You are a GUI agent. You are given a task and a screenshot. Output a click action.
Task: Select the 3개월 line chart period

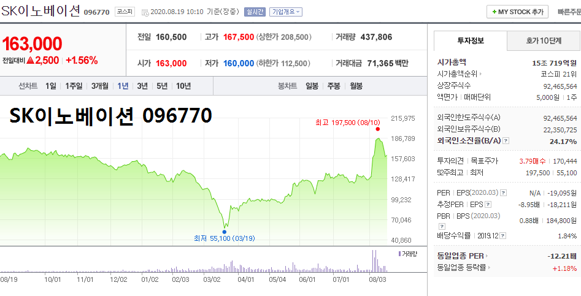[x=99, y=86]
